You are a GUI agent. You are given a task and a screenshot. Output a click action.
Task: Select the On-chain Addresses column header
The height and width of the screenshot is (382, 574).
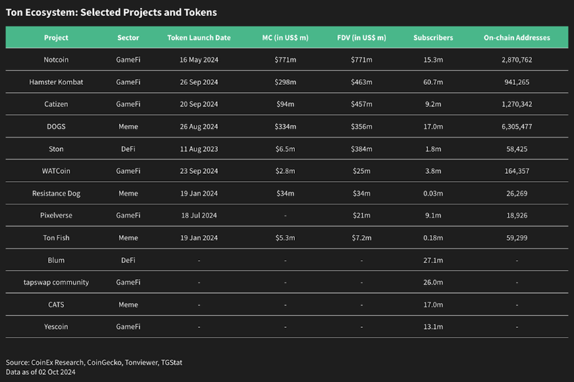(517, 38)
